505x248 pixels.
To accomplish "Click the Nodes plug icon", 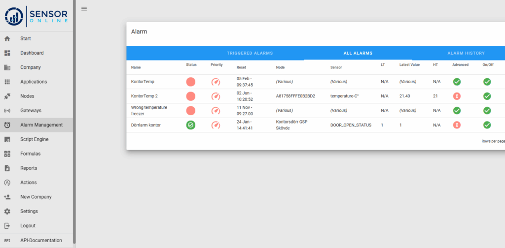I will click(7, 96).
